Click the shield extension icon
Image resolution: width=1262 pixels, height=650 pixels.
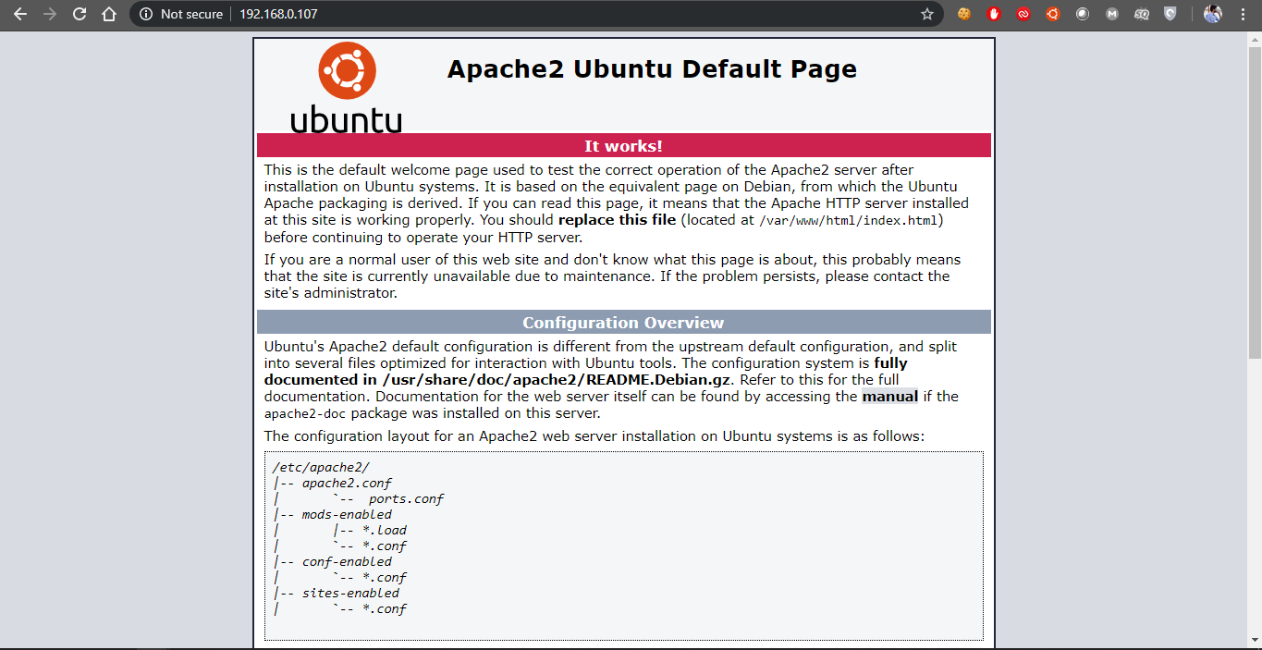[1170, 14]
